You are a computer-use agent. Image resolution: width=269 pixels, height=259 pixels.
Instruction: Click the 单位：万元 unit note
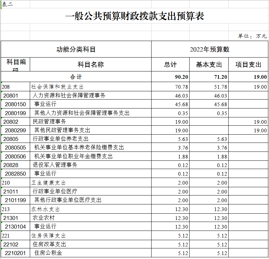252,36
